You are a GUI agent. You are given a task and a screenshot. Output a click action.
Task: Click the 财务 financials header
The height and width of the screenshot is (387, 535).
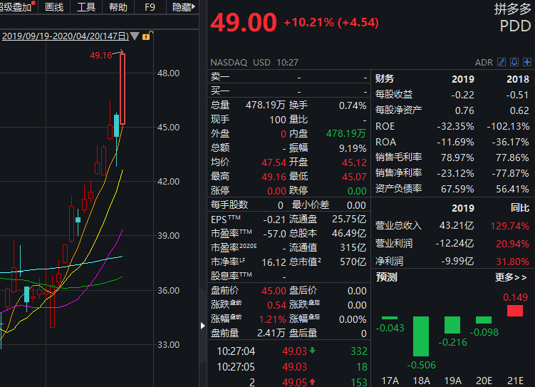pos(385,78)
